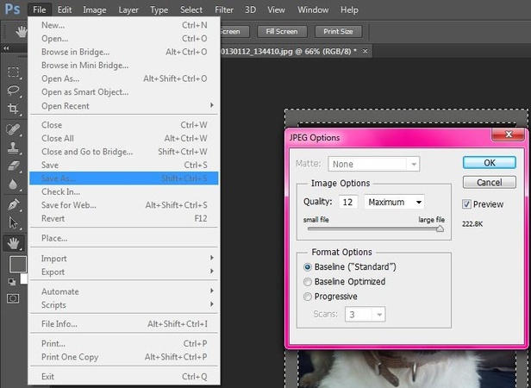Screen dimensions: 531x388
Task: Open the Filter menu
Action: coord(224,9)
